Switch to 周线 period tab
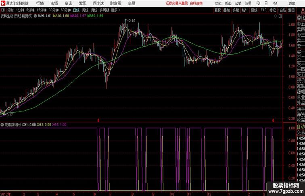Image resolution: width=305 pixels, height=196 pixels. click(85, 10)
